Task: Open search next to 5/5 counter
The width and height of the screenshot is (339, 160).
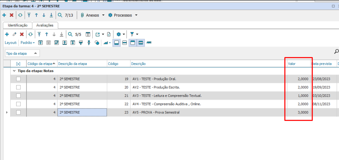Action: 70,34
